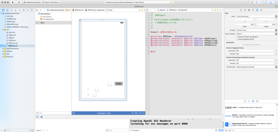Screen dimensions: 278x132
Task: Open Intrinsic Size dropdown
Action: (256, 67)
